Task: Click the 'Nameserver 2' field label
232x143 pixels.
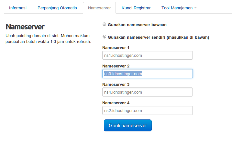Action: pyautogui.click(x=116, y=66)
